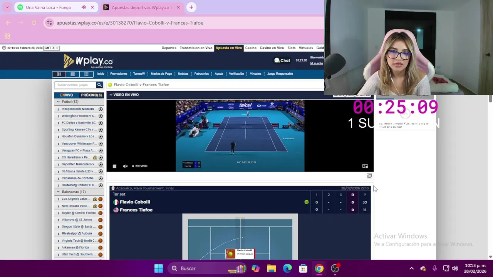Click the bookmarks apps grid icon in Chrome
The image size is (493, 277).
click(7, 36)
